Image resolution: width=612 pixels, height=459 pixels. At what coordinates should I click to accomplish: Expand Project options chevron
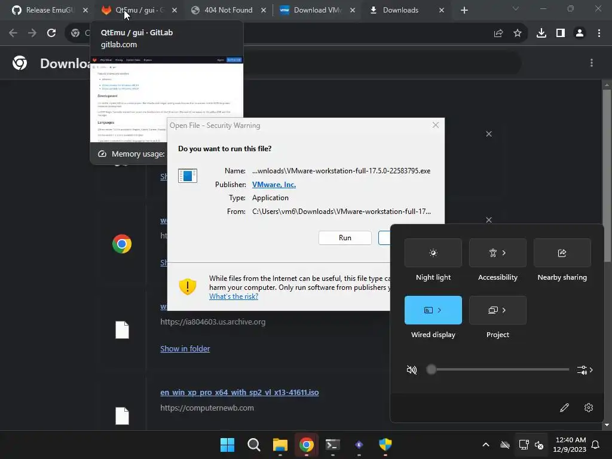click(504, 310)
